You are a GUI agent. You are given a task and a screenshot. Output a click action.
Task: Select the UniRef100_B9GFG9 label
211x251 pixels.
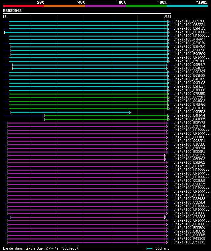pyautogui.click(x=189, y=54)
